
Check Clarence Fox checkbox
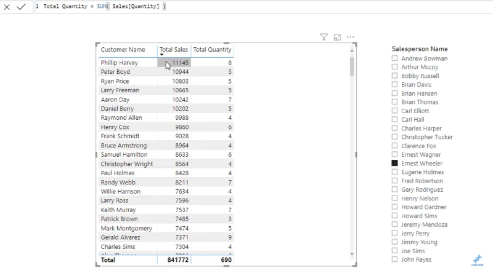(394, 146)
